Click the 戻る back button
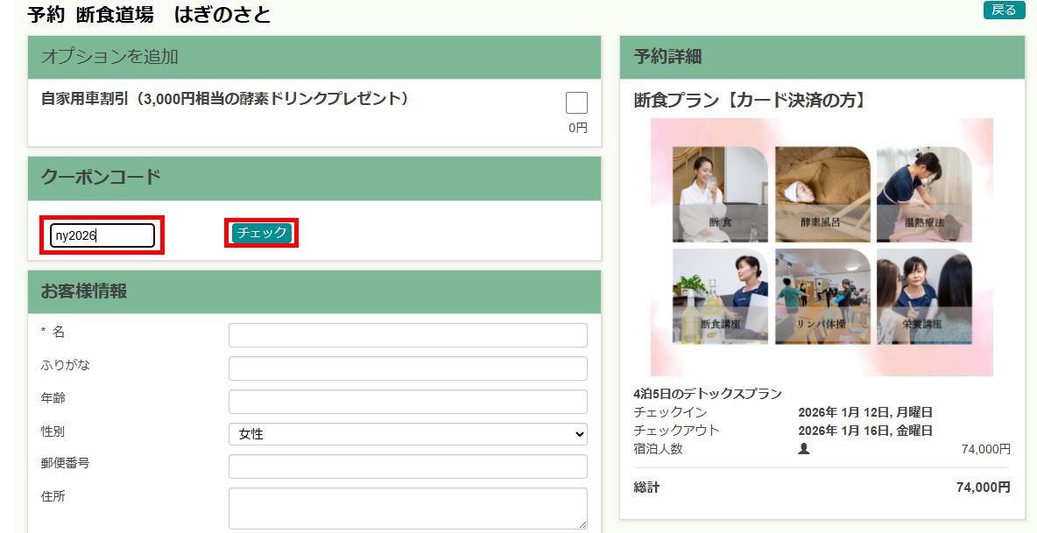 1004,11
